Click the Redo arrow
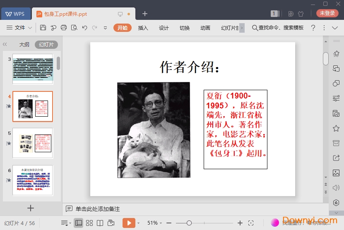The height and width of the screenshot is (230, 344). 94,28
